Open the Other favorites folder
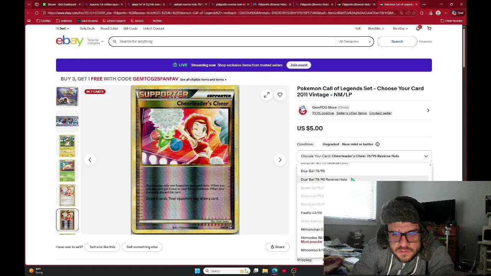Viewport: 491px width, 276px height. click(x=451, y=21)
